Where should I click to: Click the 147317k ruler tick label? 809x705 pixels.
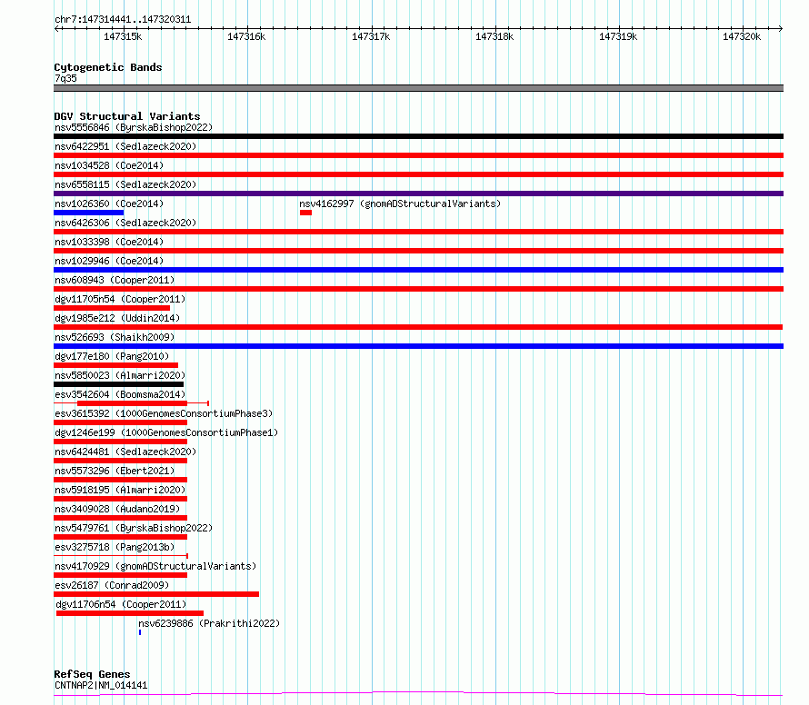coord(371,36)
